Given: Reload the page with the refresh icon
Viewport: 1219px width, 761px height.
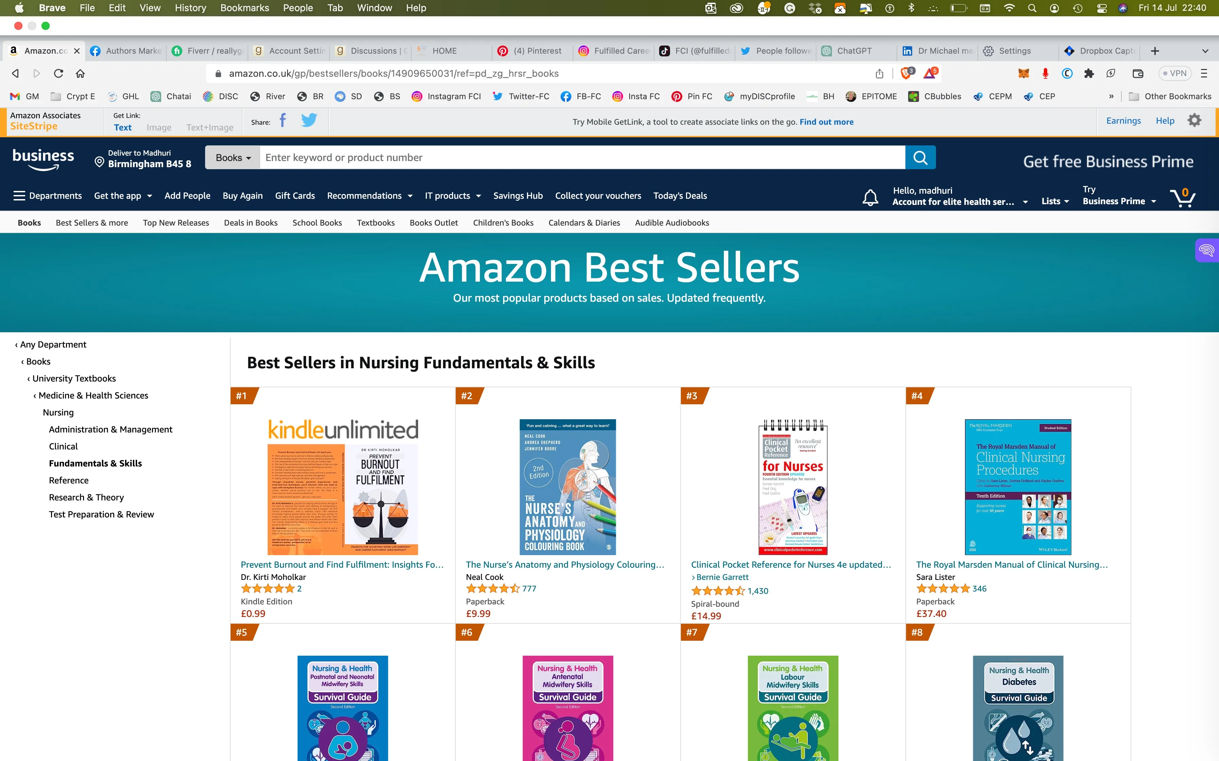Looking at the screenshot, I should 59,73.
